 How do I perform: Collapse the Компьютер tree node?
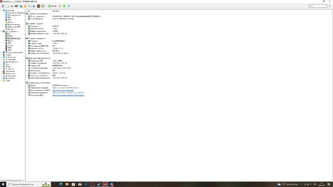pos(1,10)
